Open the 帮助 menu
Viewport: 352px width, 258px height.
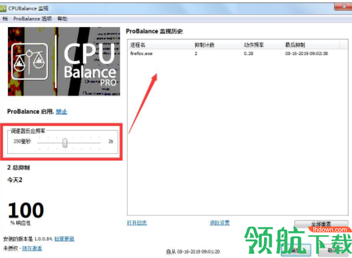pos(62,19)
